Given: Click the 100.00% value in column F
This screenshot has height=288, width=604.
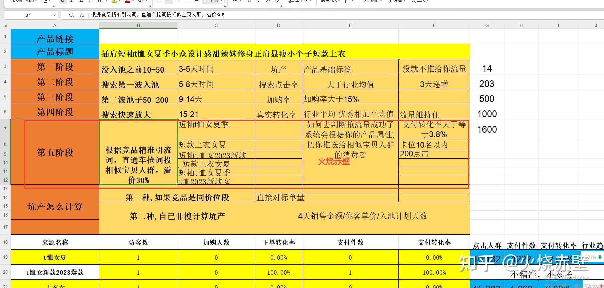Looking at the screenshot, I should (x=434, y=272).
